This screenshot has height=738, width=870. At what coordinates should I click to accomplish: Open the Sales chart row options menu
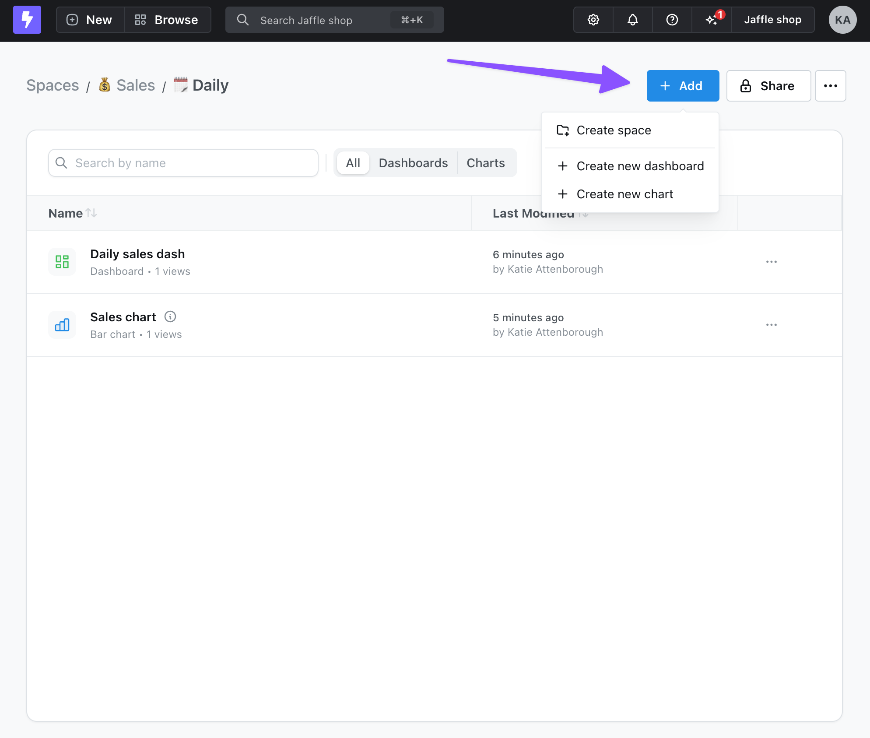(771, 325)
